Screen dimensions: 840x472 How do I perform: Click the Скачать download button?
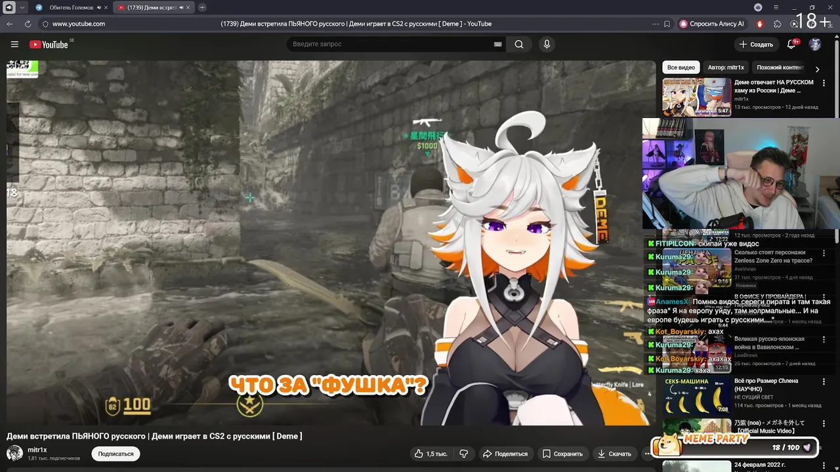(x=614, y=454)
